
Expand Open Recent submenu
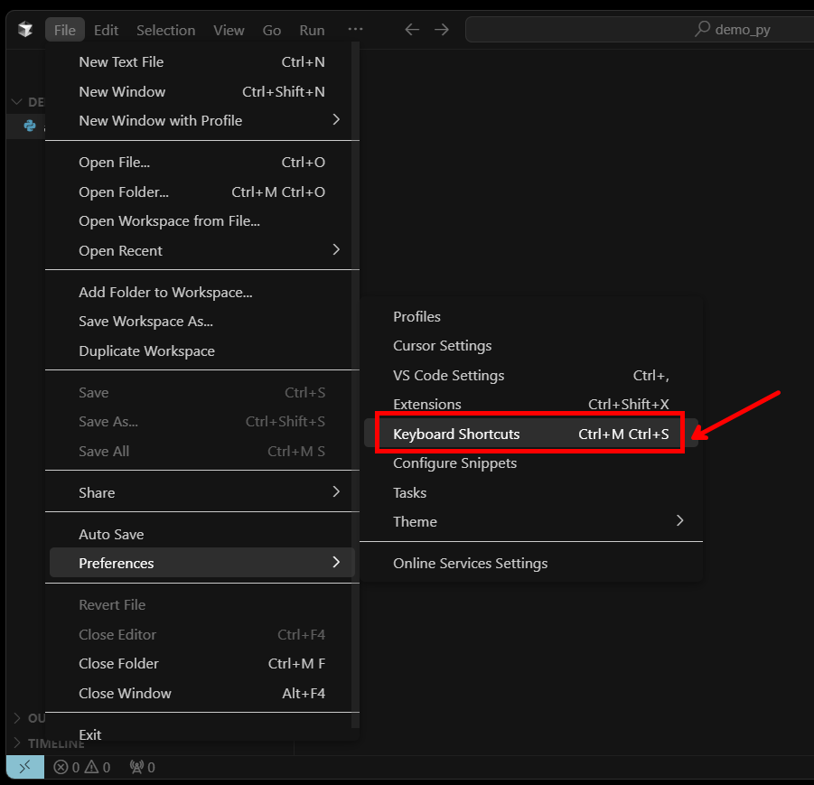pos(202,251)
